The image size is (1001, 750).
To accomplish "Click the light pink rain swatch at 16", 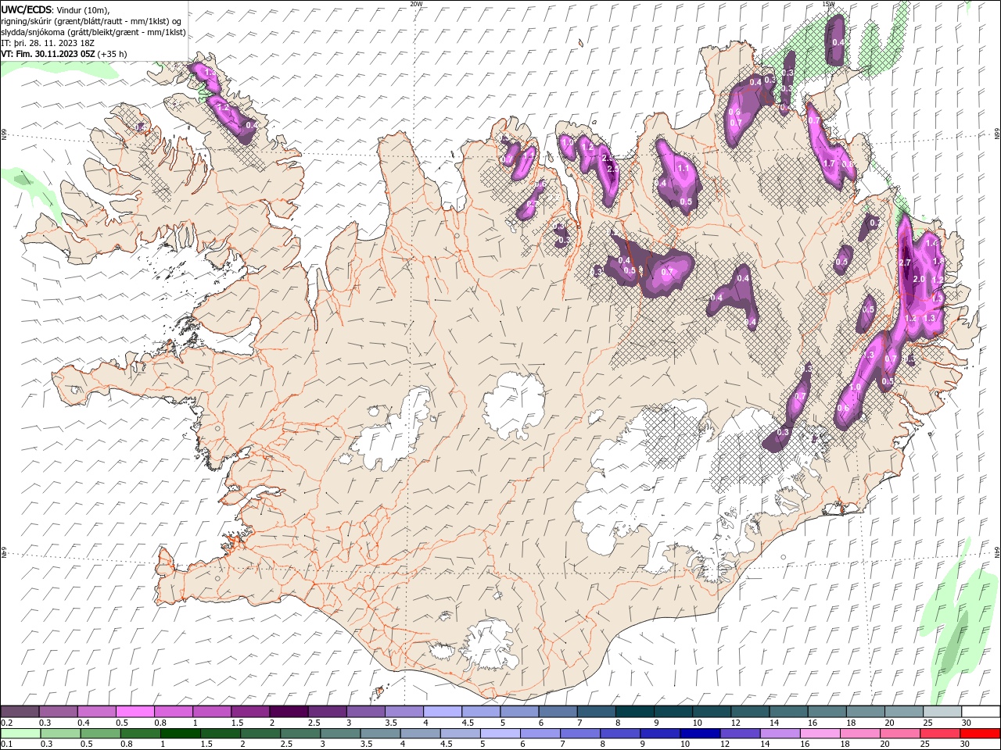I will click(820, 734).
